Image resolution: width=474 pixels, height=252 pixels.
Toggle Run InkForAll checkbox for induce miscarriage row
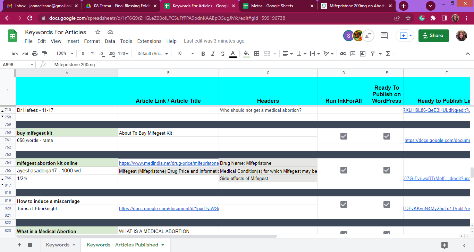tap(344, 205)
